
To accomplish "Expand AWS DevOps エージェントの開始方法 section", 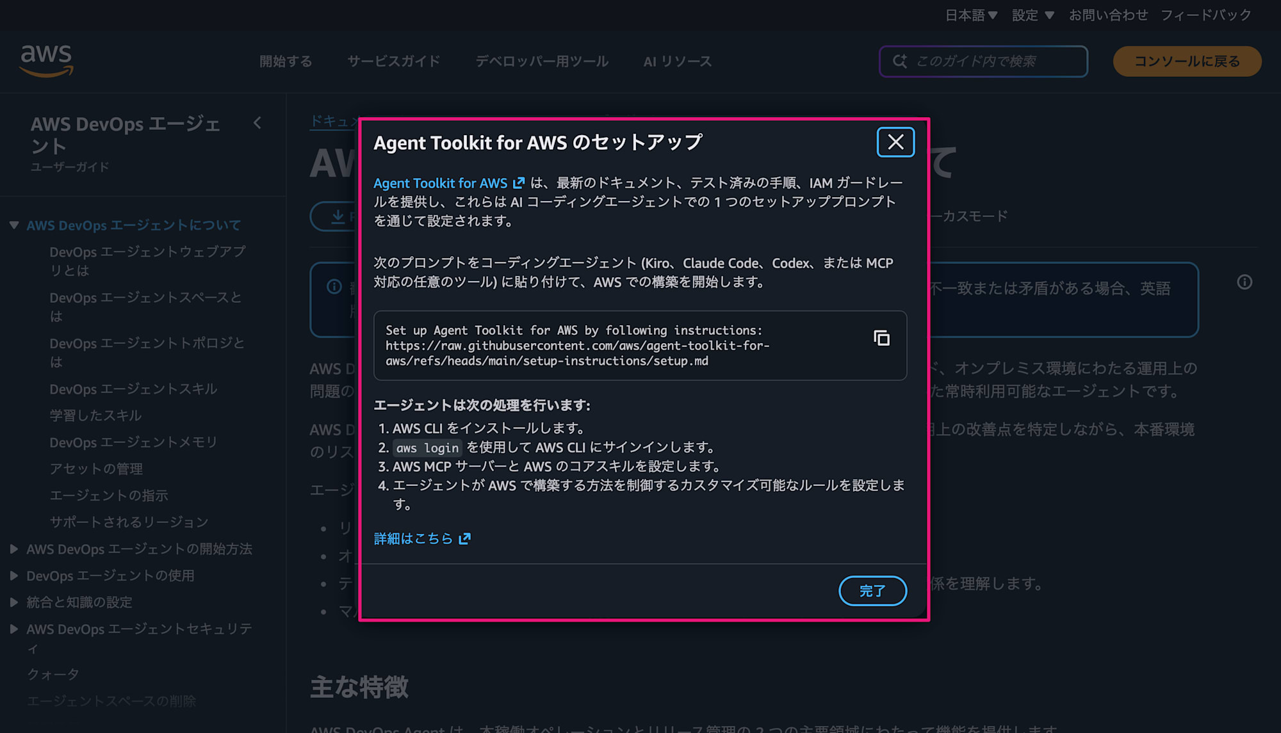I will pos(14,549).
